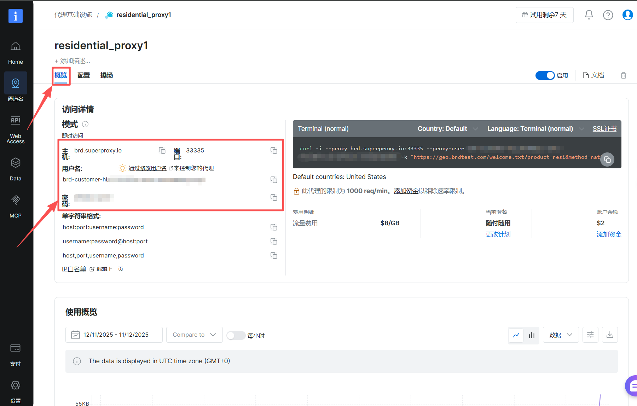Click the help question mark icon
This screenshot has height=406, width=637.
tap(608, 15)
